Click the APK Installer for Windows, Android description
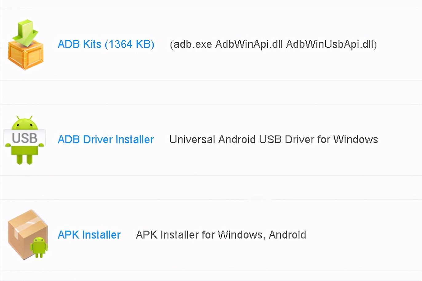Screen dimensions: 422x281 pyautogui.click(x=221, y=235)
